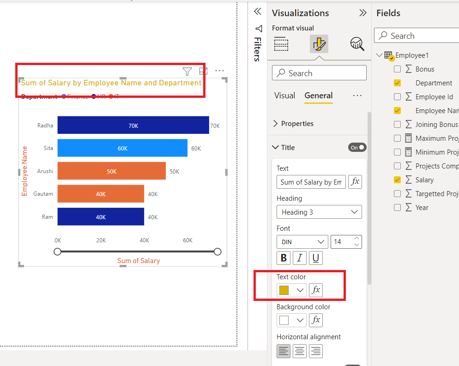The height and width of the screenshot is (366, 459).
Task: Open the fx button for Background color
Action: tap(316, 320)
